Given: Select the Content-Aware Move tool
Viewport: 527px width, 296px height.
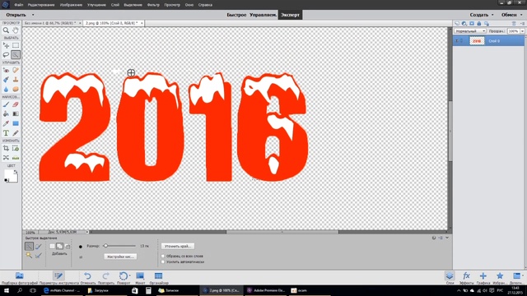Looking at the screenshot, I should pos(6,157).
